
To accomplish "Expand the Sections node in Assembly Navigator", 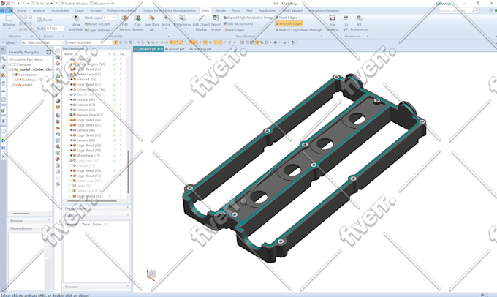I will 10,64.
